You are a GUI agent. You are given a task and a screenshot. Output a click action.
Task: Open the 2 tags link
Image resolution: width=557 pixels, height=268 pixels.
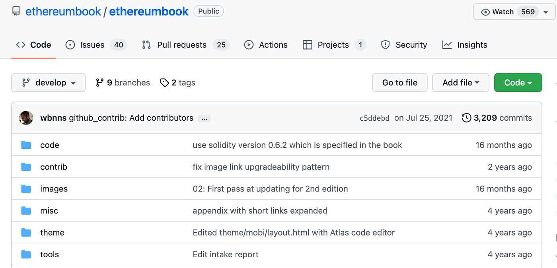point(178,83)
